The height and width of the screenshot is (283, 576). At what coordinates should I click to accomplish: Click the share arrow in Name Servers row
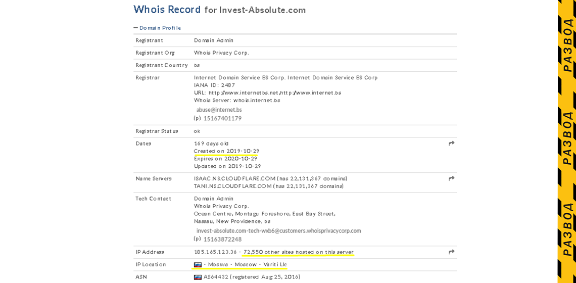coord(452,178)
